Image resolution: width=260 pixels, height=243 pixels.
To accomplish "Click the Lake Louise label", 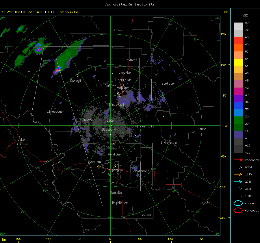I will (x=22, y=142).
